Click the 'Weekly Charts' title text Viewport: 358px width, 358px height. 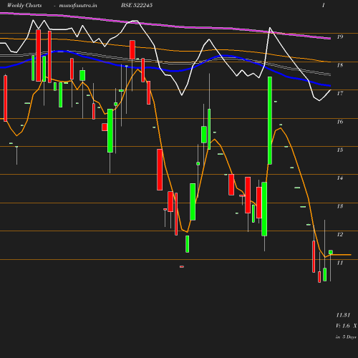(24, 5)
